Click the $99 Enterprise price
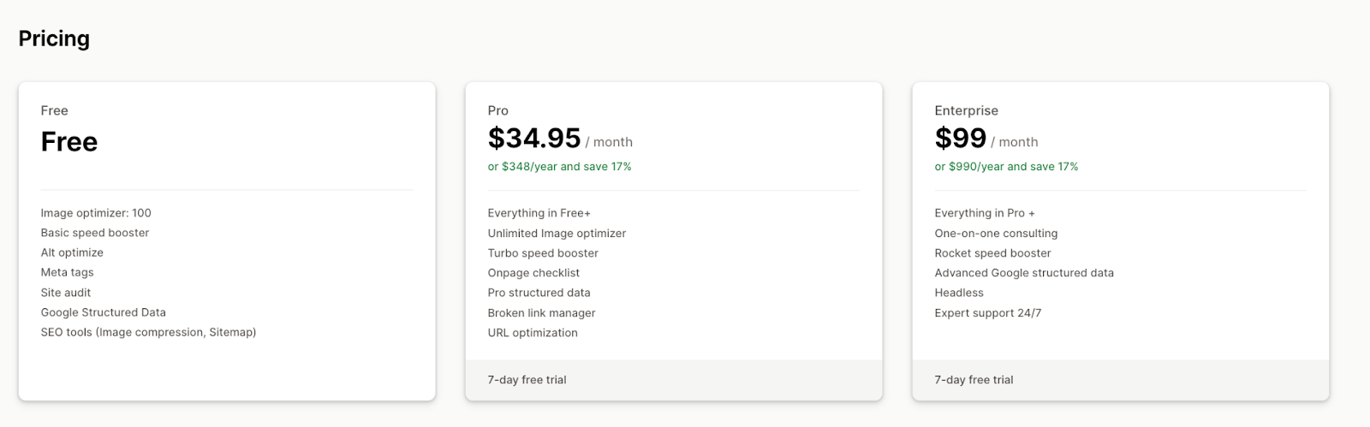Image resolution: width=1370 pixels, height=427 pixels. click(961, 138)
